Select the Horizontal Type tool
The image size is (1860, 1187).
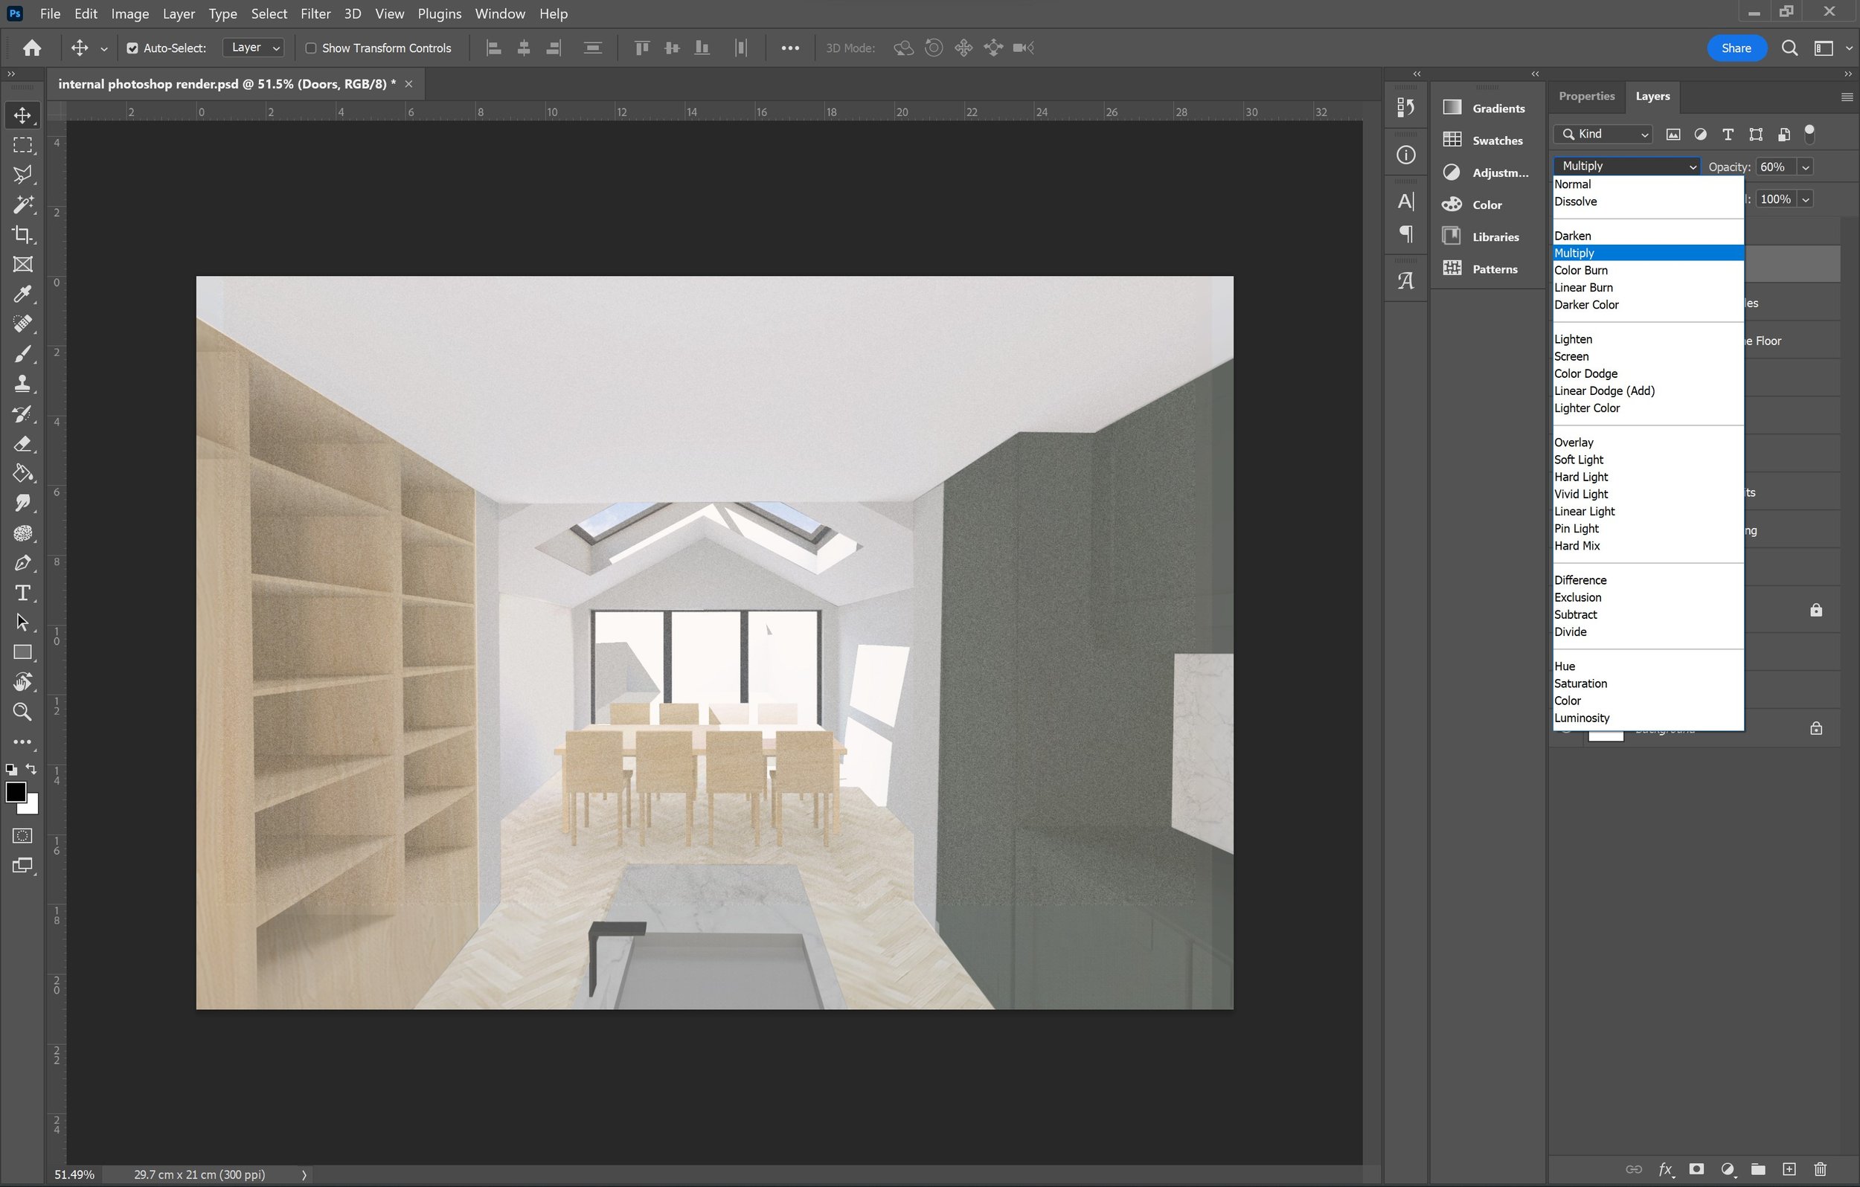coord(22,592)
